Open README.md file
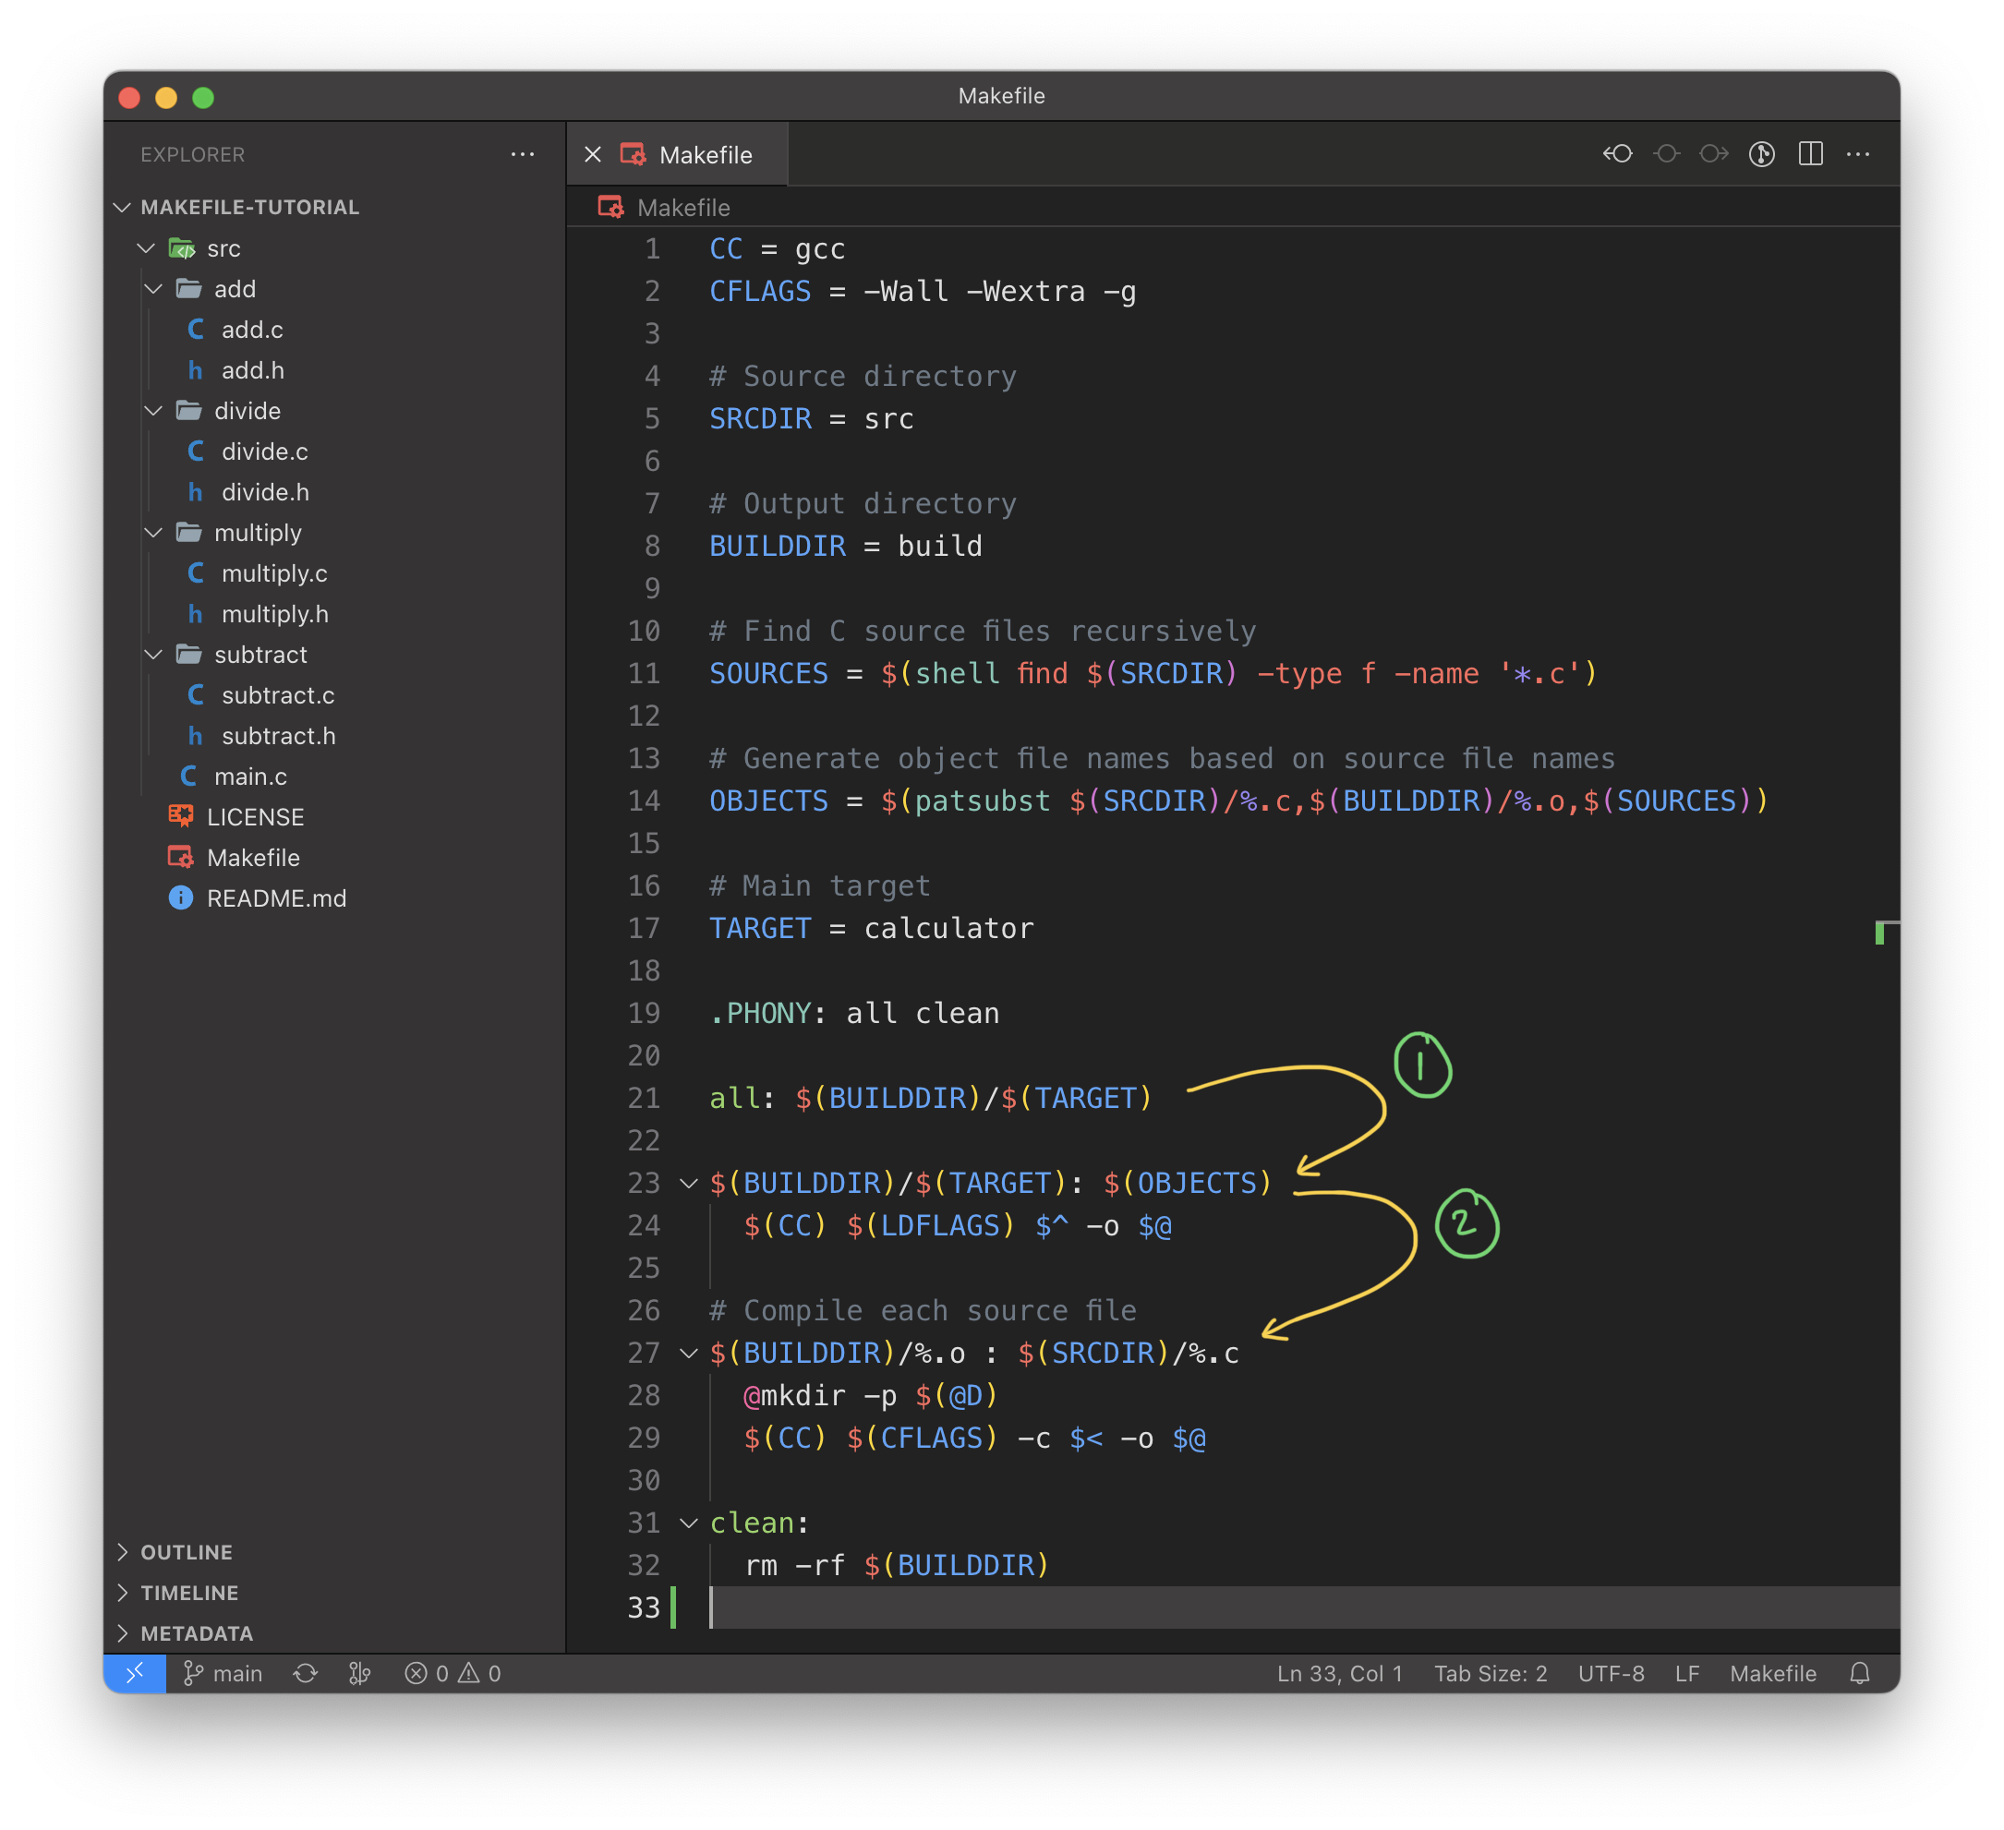The width and height of the screenshot is (2004, 1830). pyautogui.click(x=276, y=898)
